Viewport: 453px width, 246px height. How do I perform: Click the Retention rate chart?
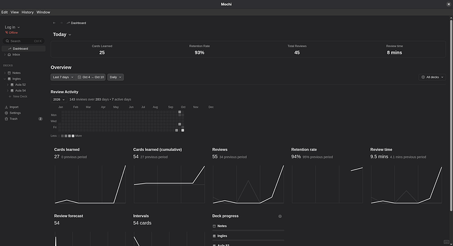click(328, 184)
